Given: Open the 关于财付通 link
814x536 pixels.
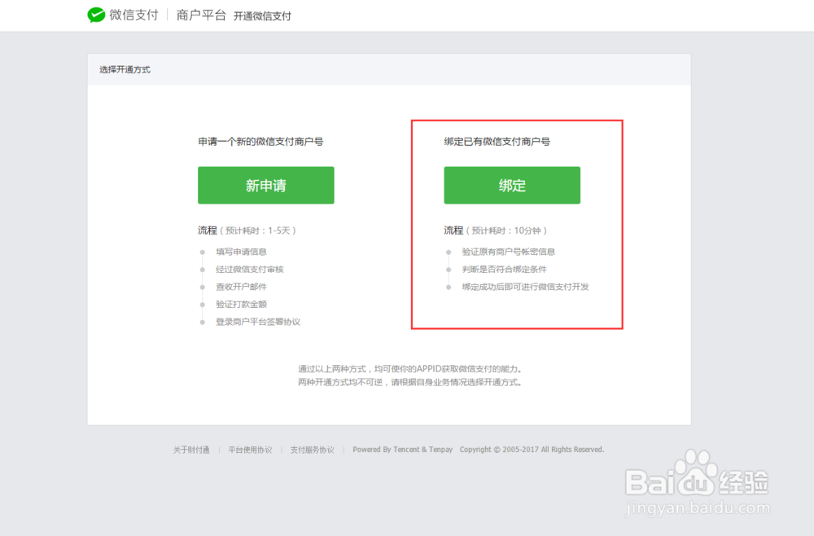Looking at the screenshot, I should pyautogui.click(x=191, y=449).
